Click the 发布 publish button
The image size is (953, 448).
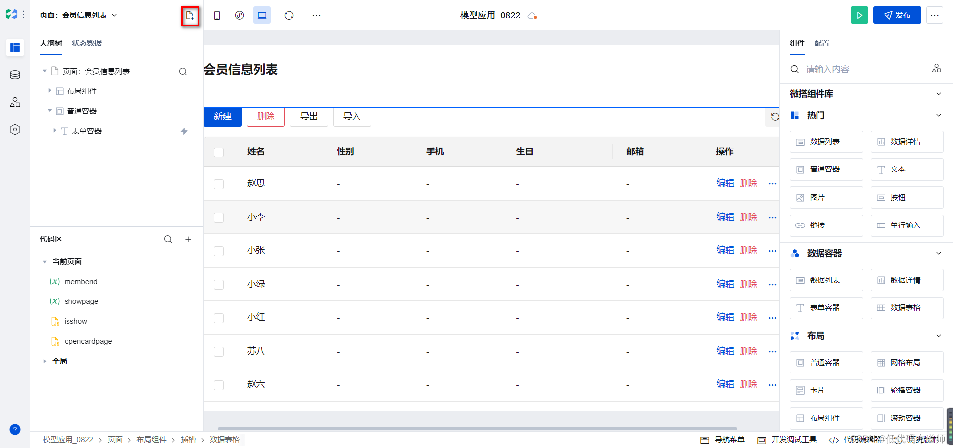coord(897,15)
